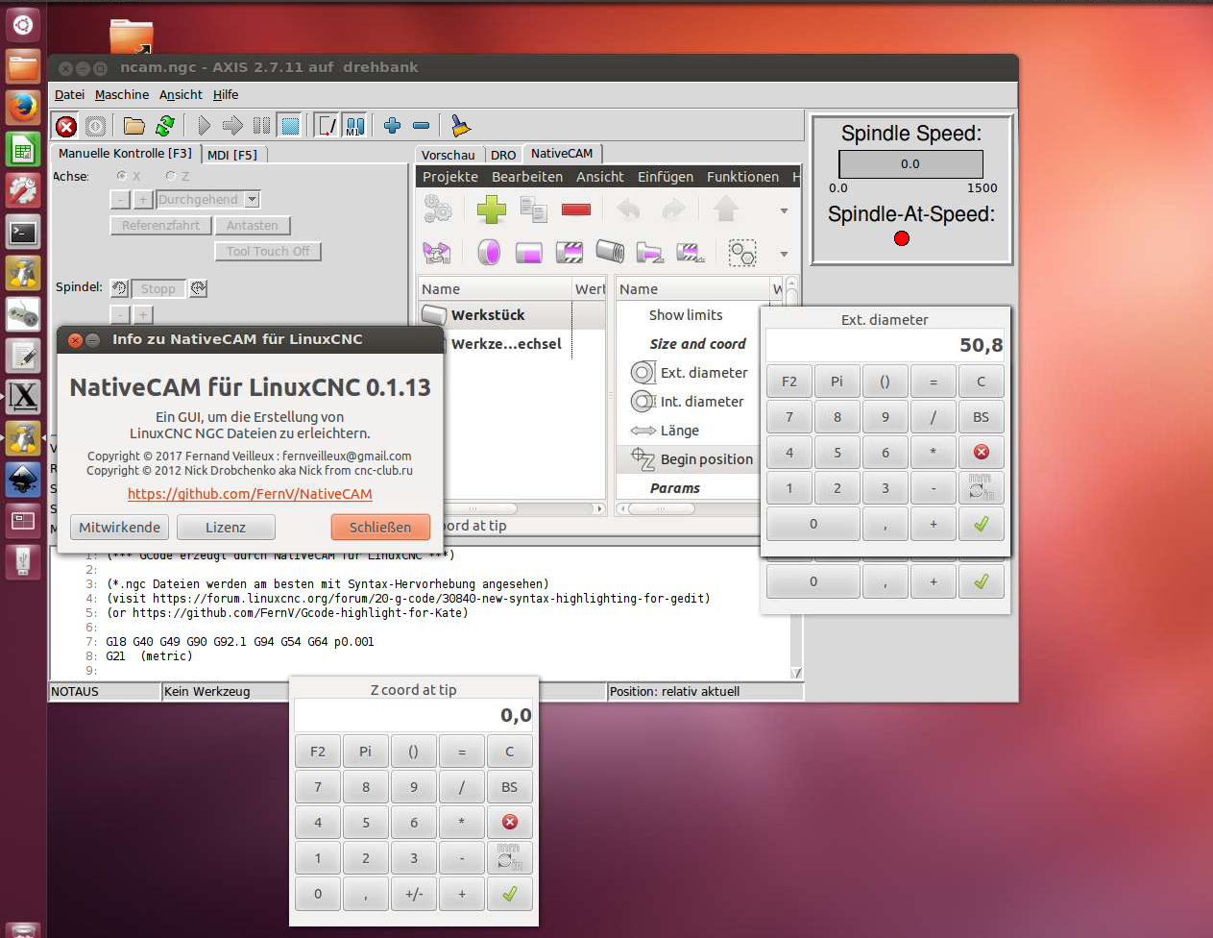Viewport: 1213px width, 938px height.
Task: Toggle machine power button beside emergency stop
Action: coord(95,126)
